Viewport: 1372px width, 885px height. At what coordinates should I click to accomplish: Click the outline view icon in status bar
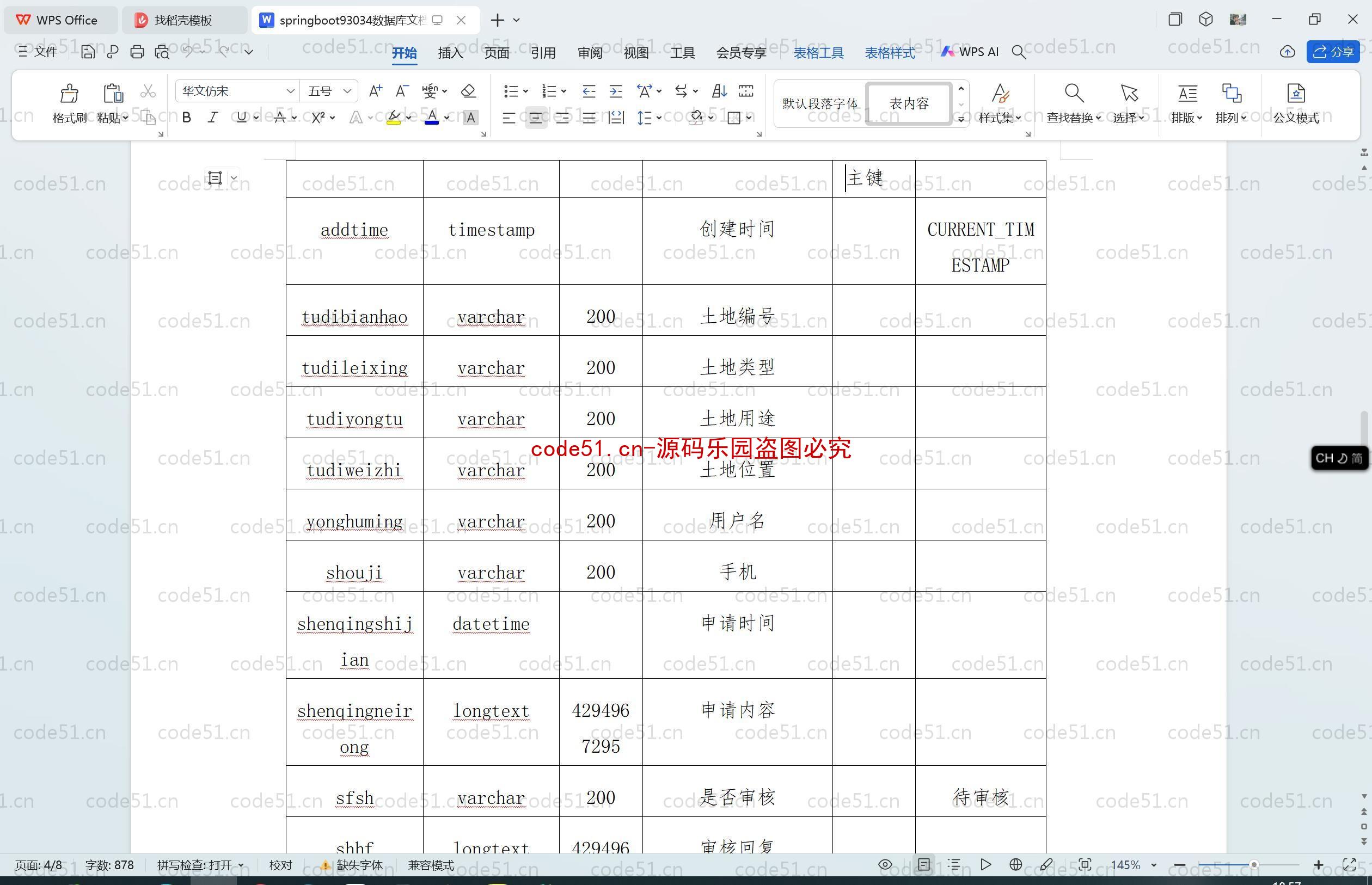[954, 864]
